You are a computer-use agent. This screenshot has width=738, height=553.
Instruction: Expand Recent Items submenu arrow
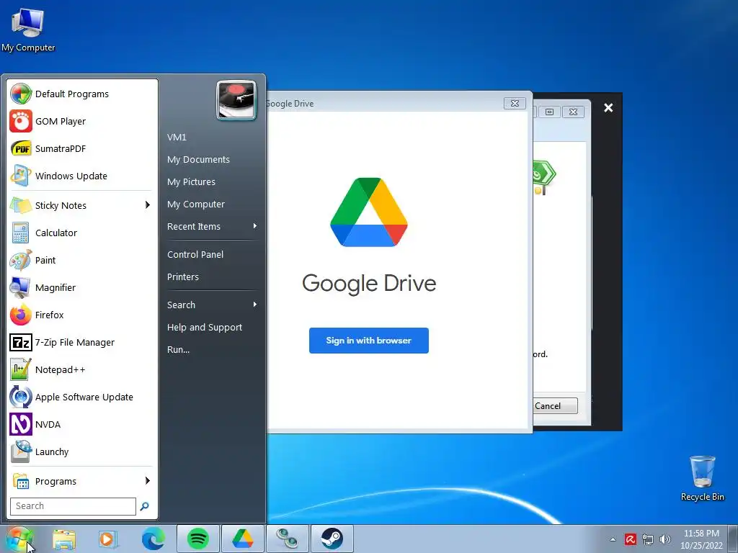pos(255,226)
